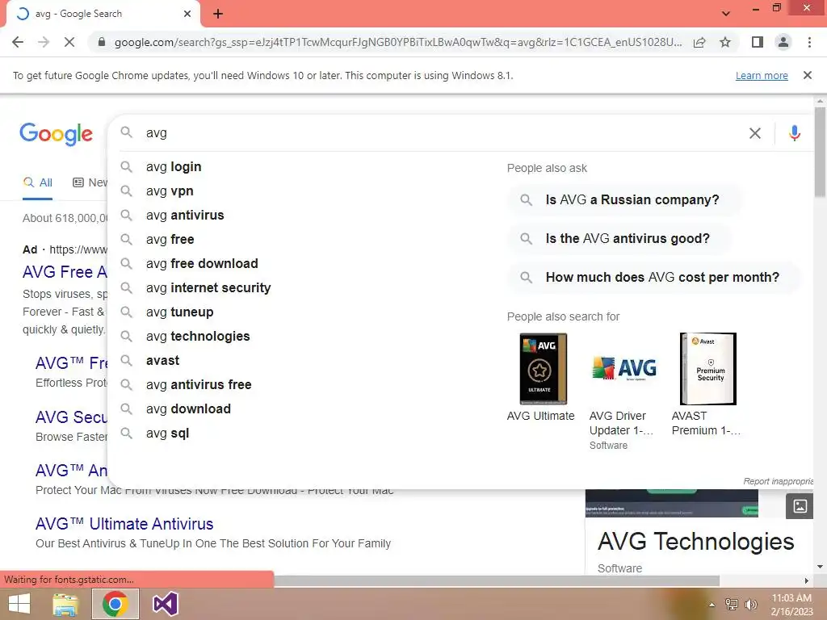This screenshot has width=827, height=620.
Task: Show hidden system tray icons
Action: (712, 605)
